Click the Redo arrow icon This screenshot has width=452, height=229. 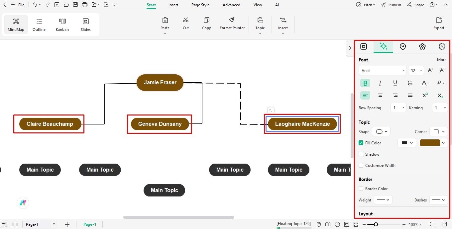pyautogui.click(x=48, y=5)
